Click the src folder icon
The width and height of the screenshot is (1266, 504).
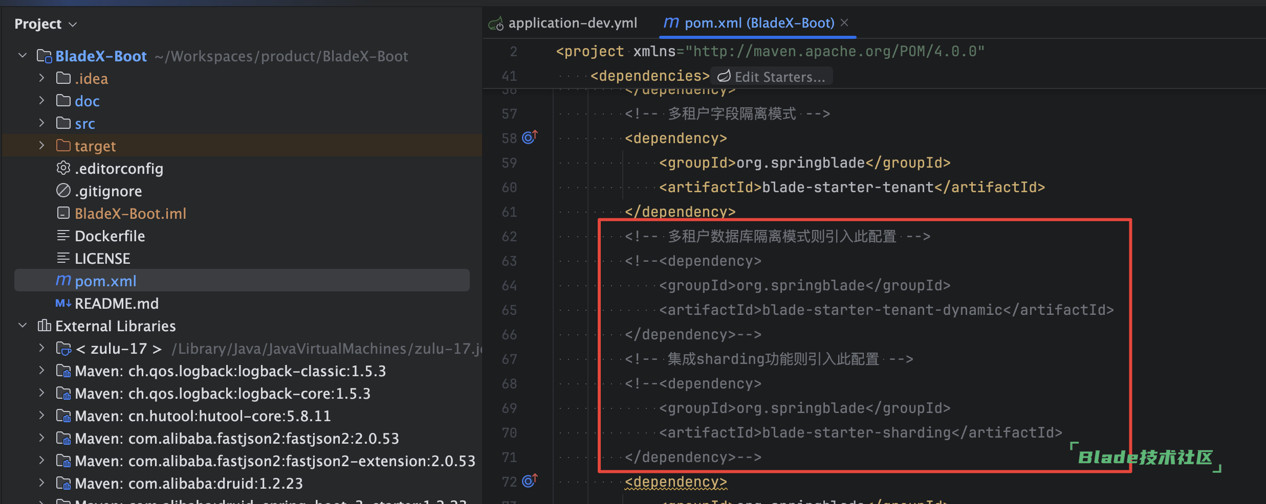(63, 123)
